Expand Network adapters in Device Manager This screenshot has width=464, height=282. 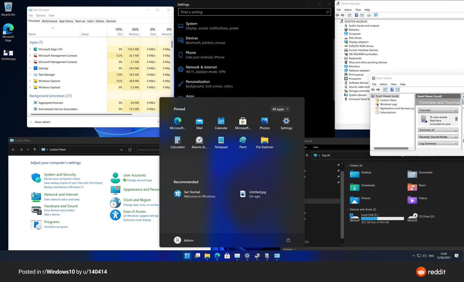[x=342, y=70]
